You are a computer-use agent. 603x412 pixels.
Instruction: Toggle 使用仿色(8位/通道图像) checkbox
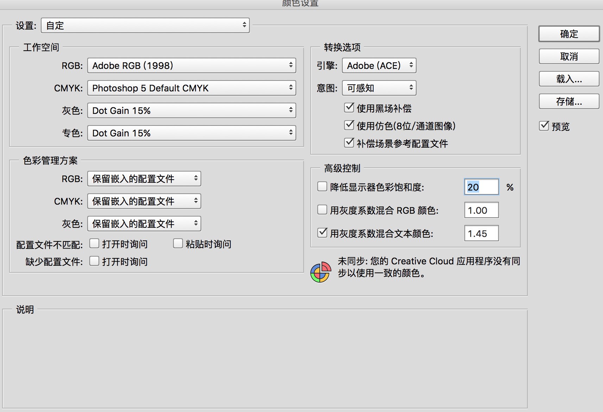coord(349,125)
